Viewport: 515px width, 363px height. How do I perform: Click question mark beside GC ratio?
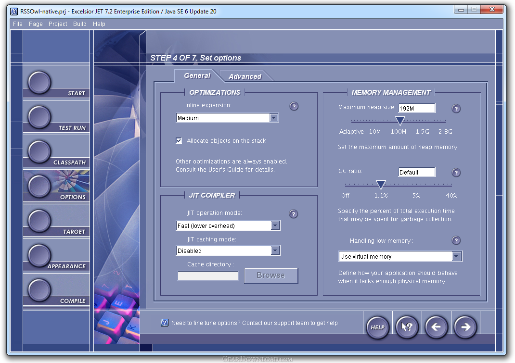pos(456,172)
